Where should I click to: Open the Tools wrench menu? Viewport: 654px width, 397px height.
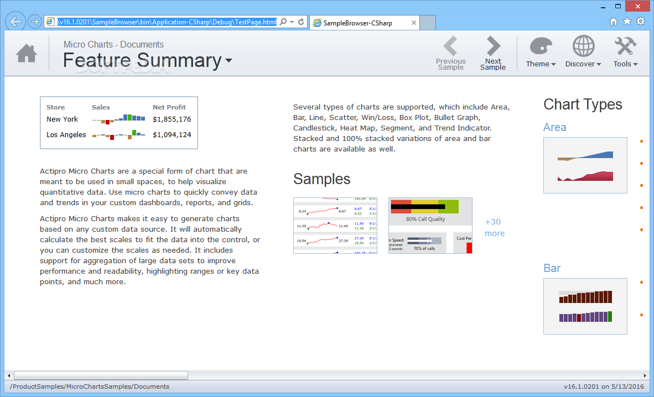625,52
